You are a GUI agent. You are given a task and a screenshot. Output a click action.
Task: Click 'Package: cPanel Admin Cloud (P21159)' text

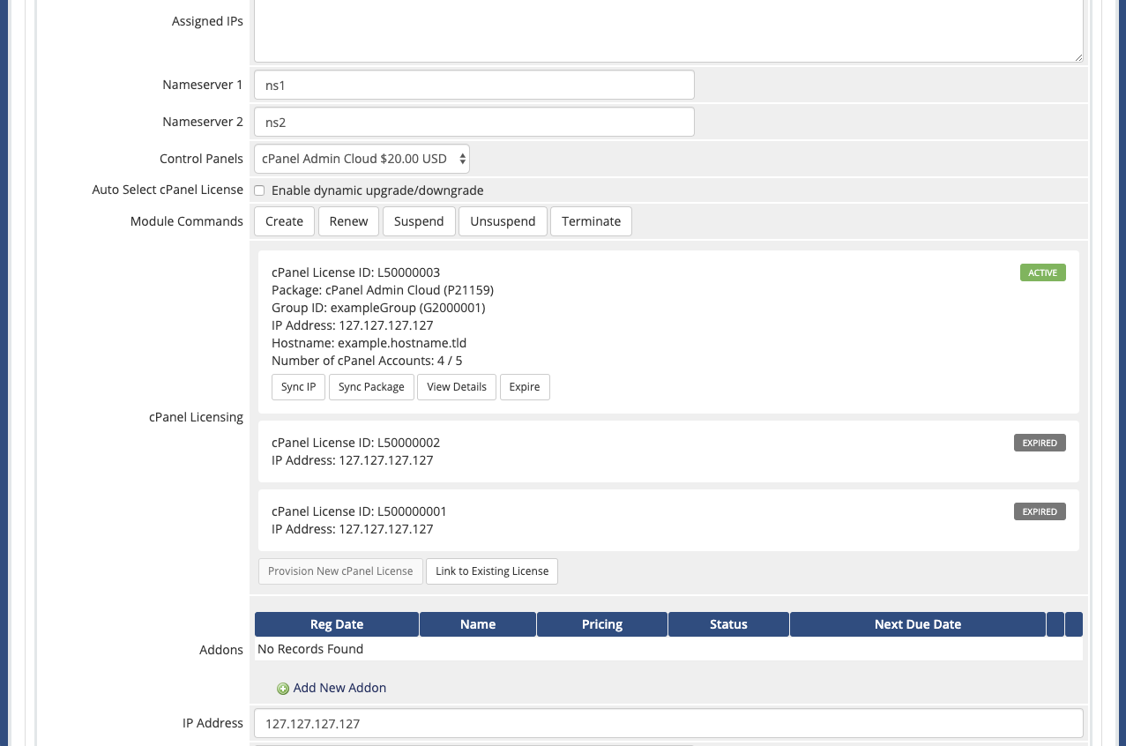tap(382, 290)
